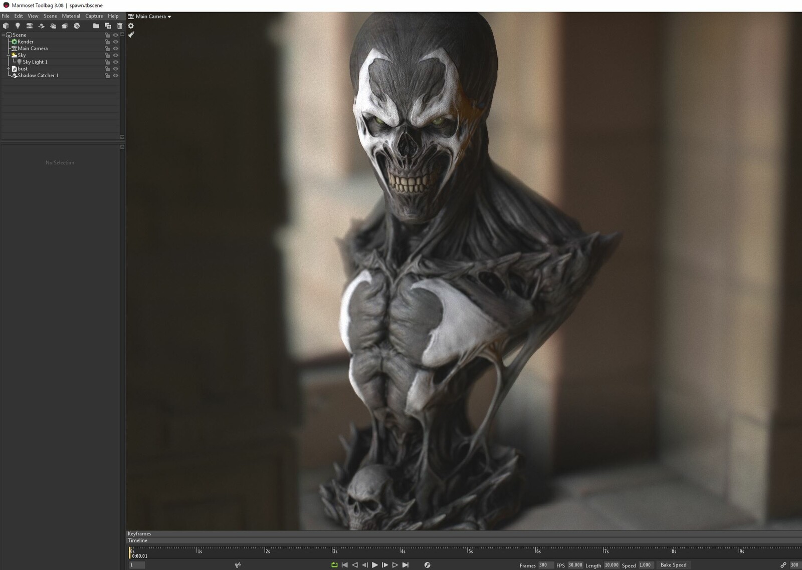Open viewport settings gear icon
Image resolution: width=802 pixels, height=570 pixels.
[x=131, y=26]
